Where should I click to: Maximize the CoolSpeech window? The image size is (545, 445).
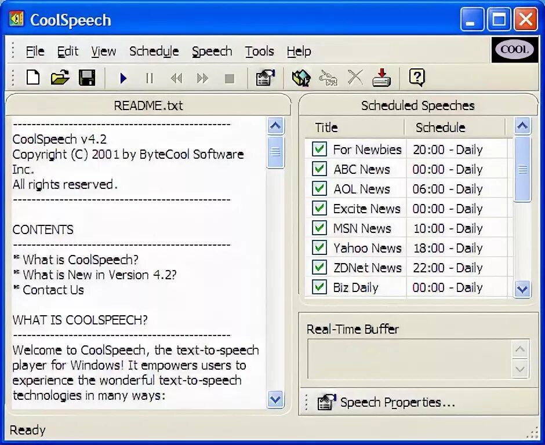[499, 20]
